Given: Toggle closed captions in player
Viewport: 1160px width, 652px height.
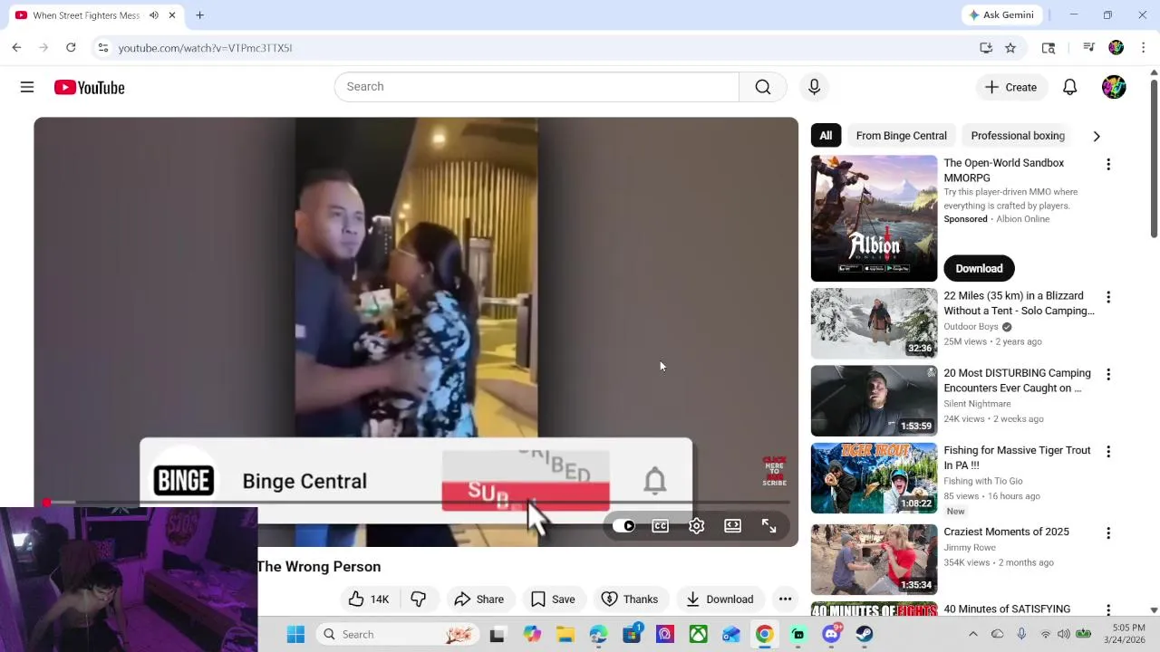Looking at the screenshot, I should pos(660,526).
